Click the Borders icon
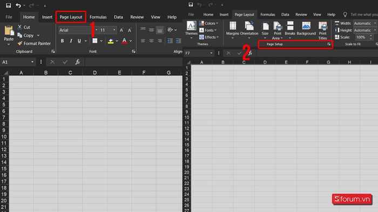Viewport: 378px width, 212px height. click(94, 41)
